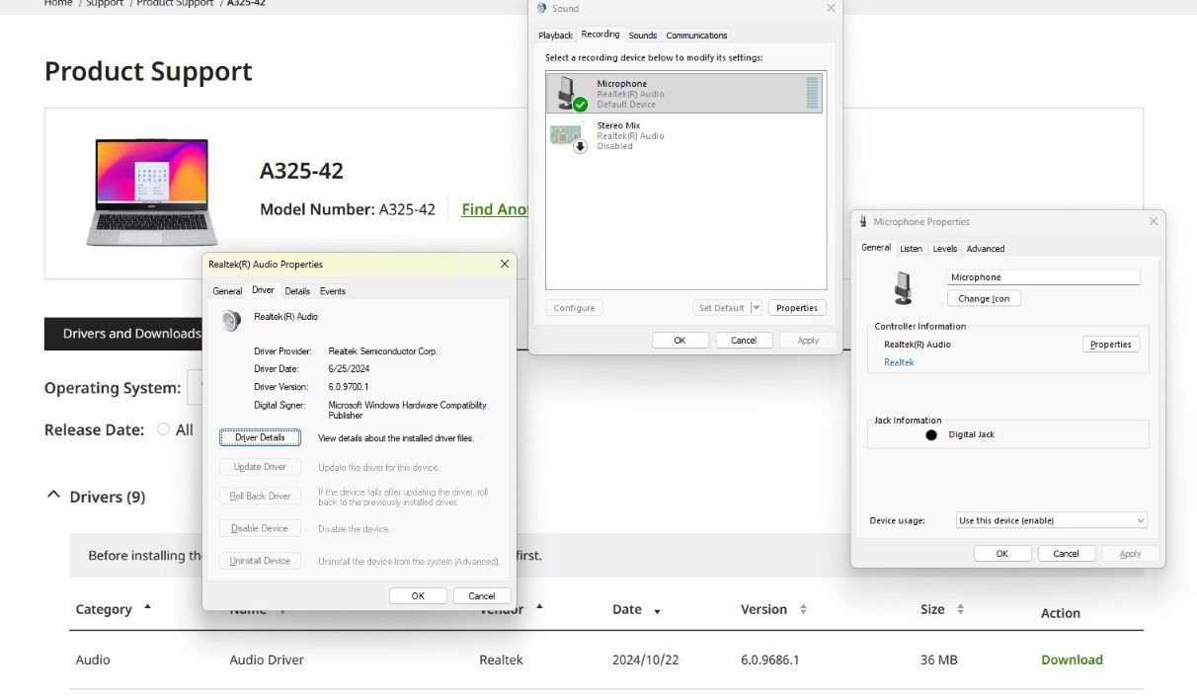1197x696 pixels.
Task: Switch to the Recording tab
Action: point(600,35)
